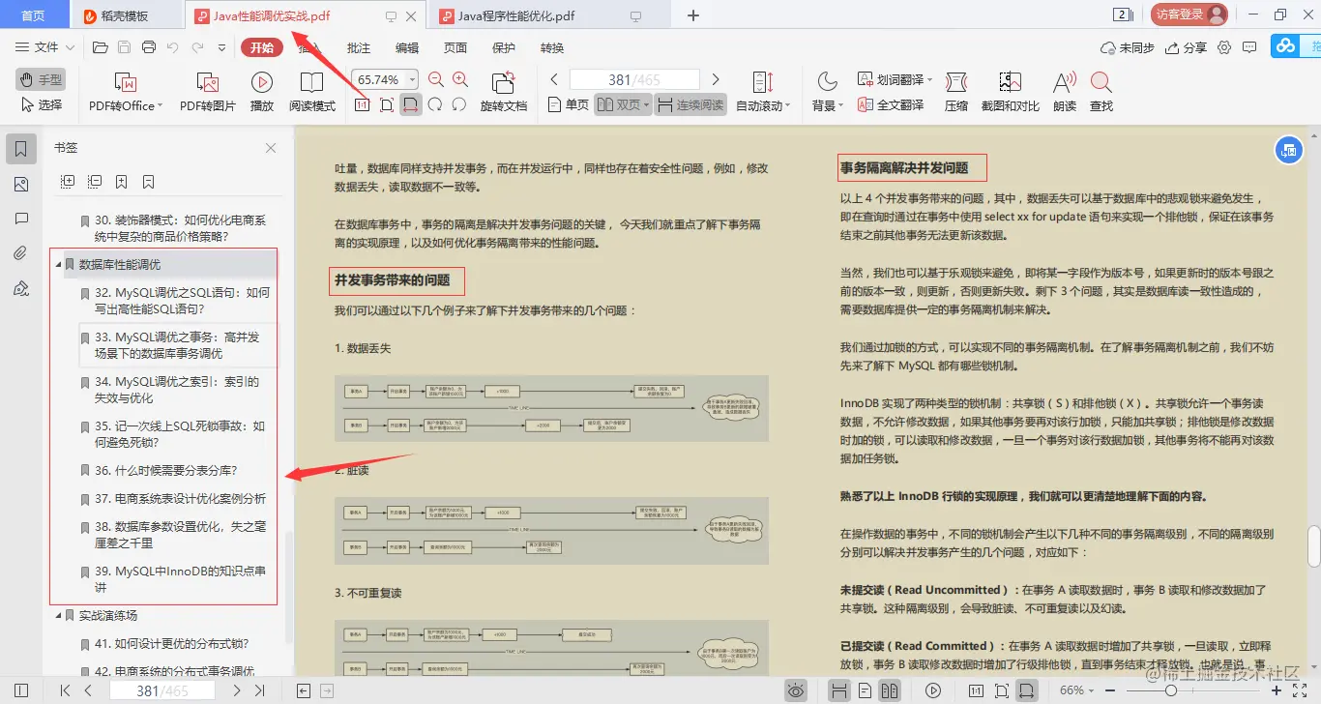Open PDF转Office conversion tool
Screen dimensions: 1321x704
124,92
